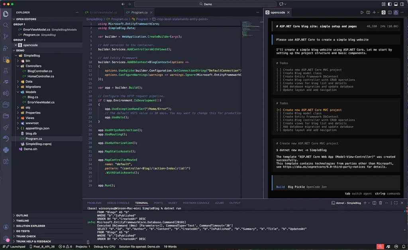Collapse the Controllers folder

pyautogui.click(x=33, y=66)
